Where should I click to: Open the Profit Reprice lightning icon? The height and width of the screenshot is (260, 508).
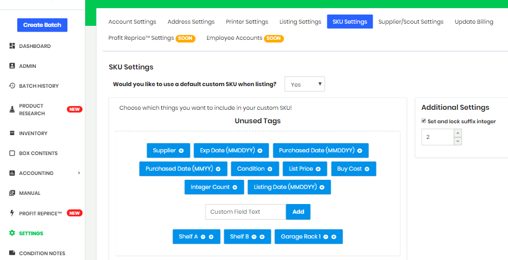tap(12, 213)
